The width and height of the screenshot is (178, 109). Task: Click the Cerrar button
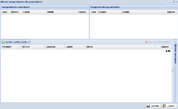[x=170, y=106]
